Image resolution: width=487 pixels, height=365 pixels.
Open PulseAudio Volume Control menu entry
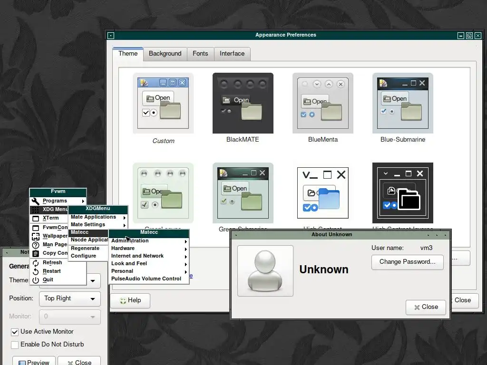149,279
